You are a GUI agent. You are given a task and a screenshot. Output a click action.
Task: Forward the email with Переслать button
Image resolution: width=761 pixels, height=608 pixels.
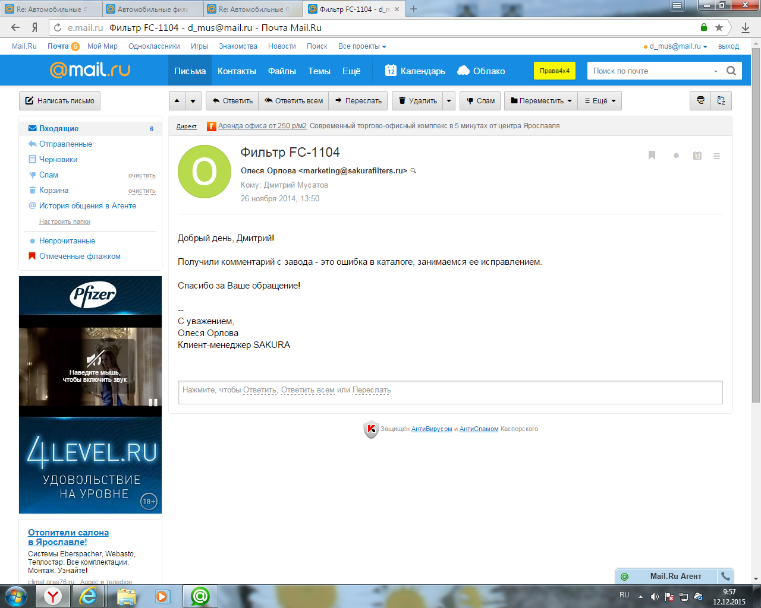point(358,101)
